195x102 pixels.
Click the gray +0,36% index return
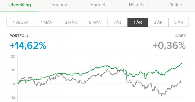point(169,46)
